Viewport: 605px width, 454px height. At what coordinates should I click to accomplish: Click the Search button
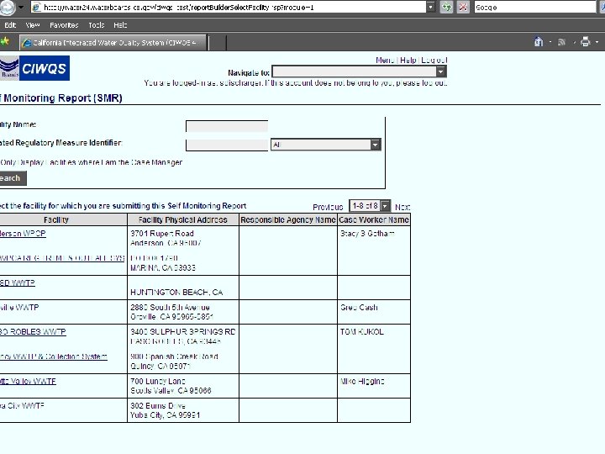coord(12,178)
